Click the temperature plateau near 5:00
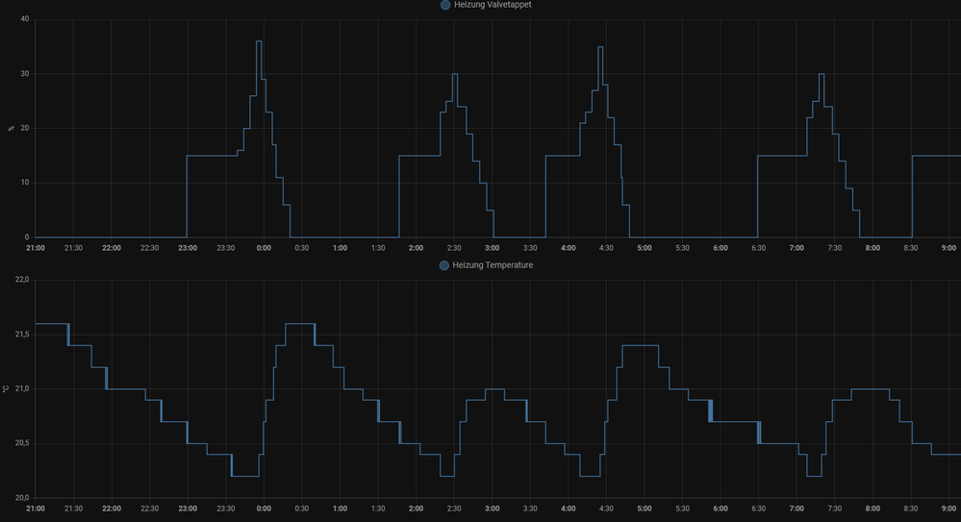Viewport: 961px width, 522px height. (640, 345)
